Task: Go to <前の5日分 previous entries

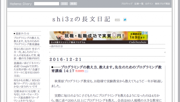Action: (56, 46)
